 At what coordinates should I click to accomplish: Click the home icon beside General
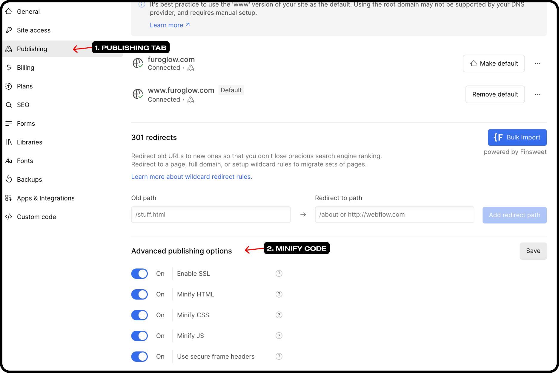point(9,11)
